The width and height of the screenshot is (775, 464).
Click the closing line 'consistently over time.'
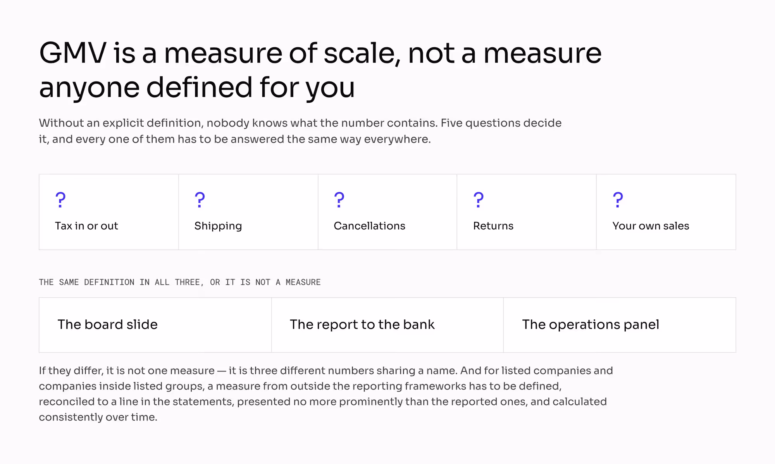98,417
